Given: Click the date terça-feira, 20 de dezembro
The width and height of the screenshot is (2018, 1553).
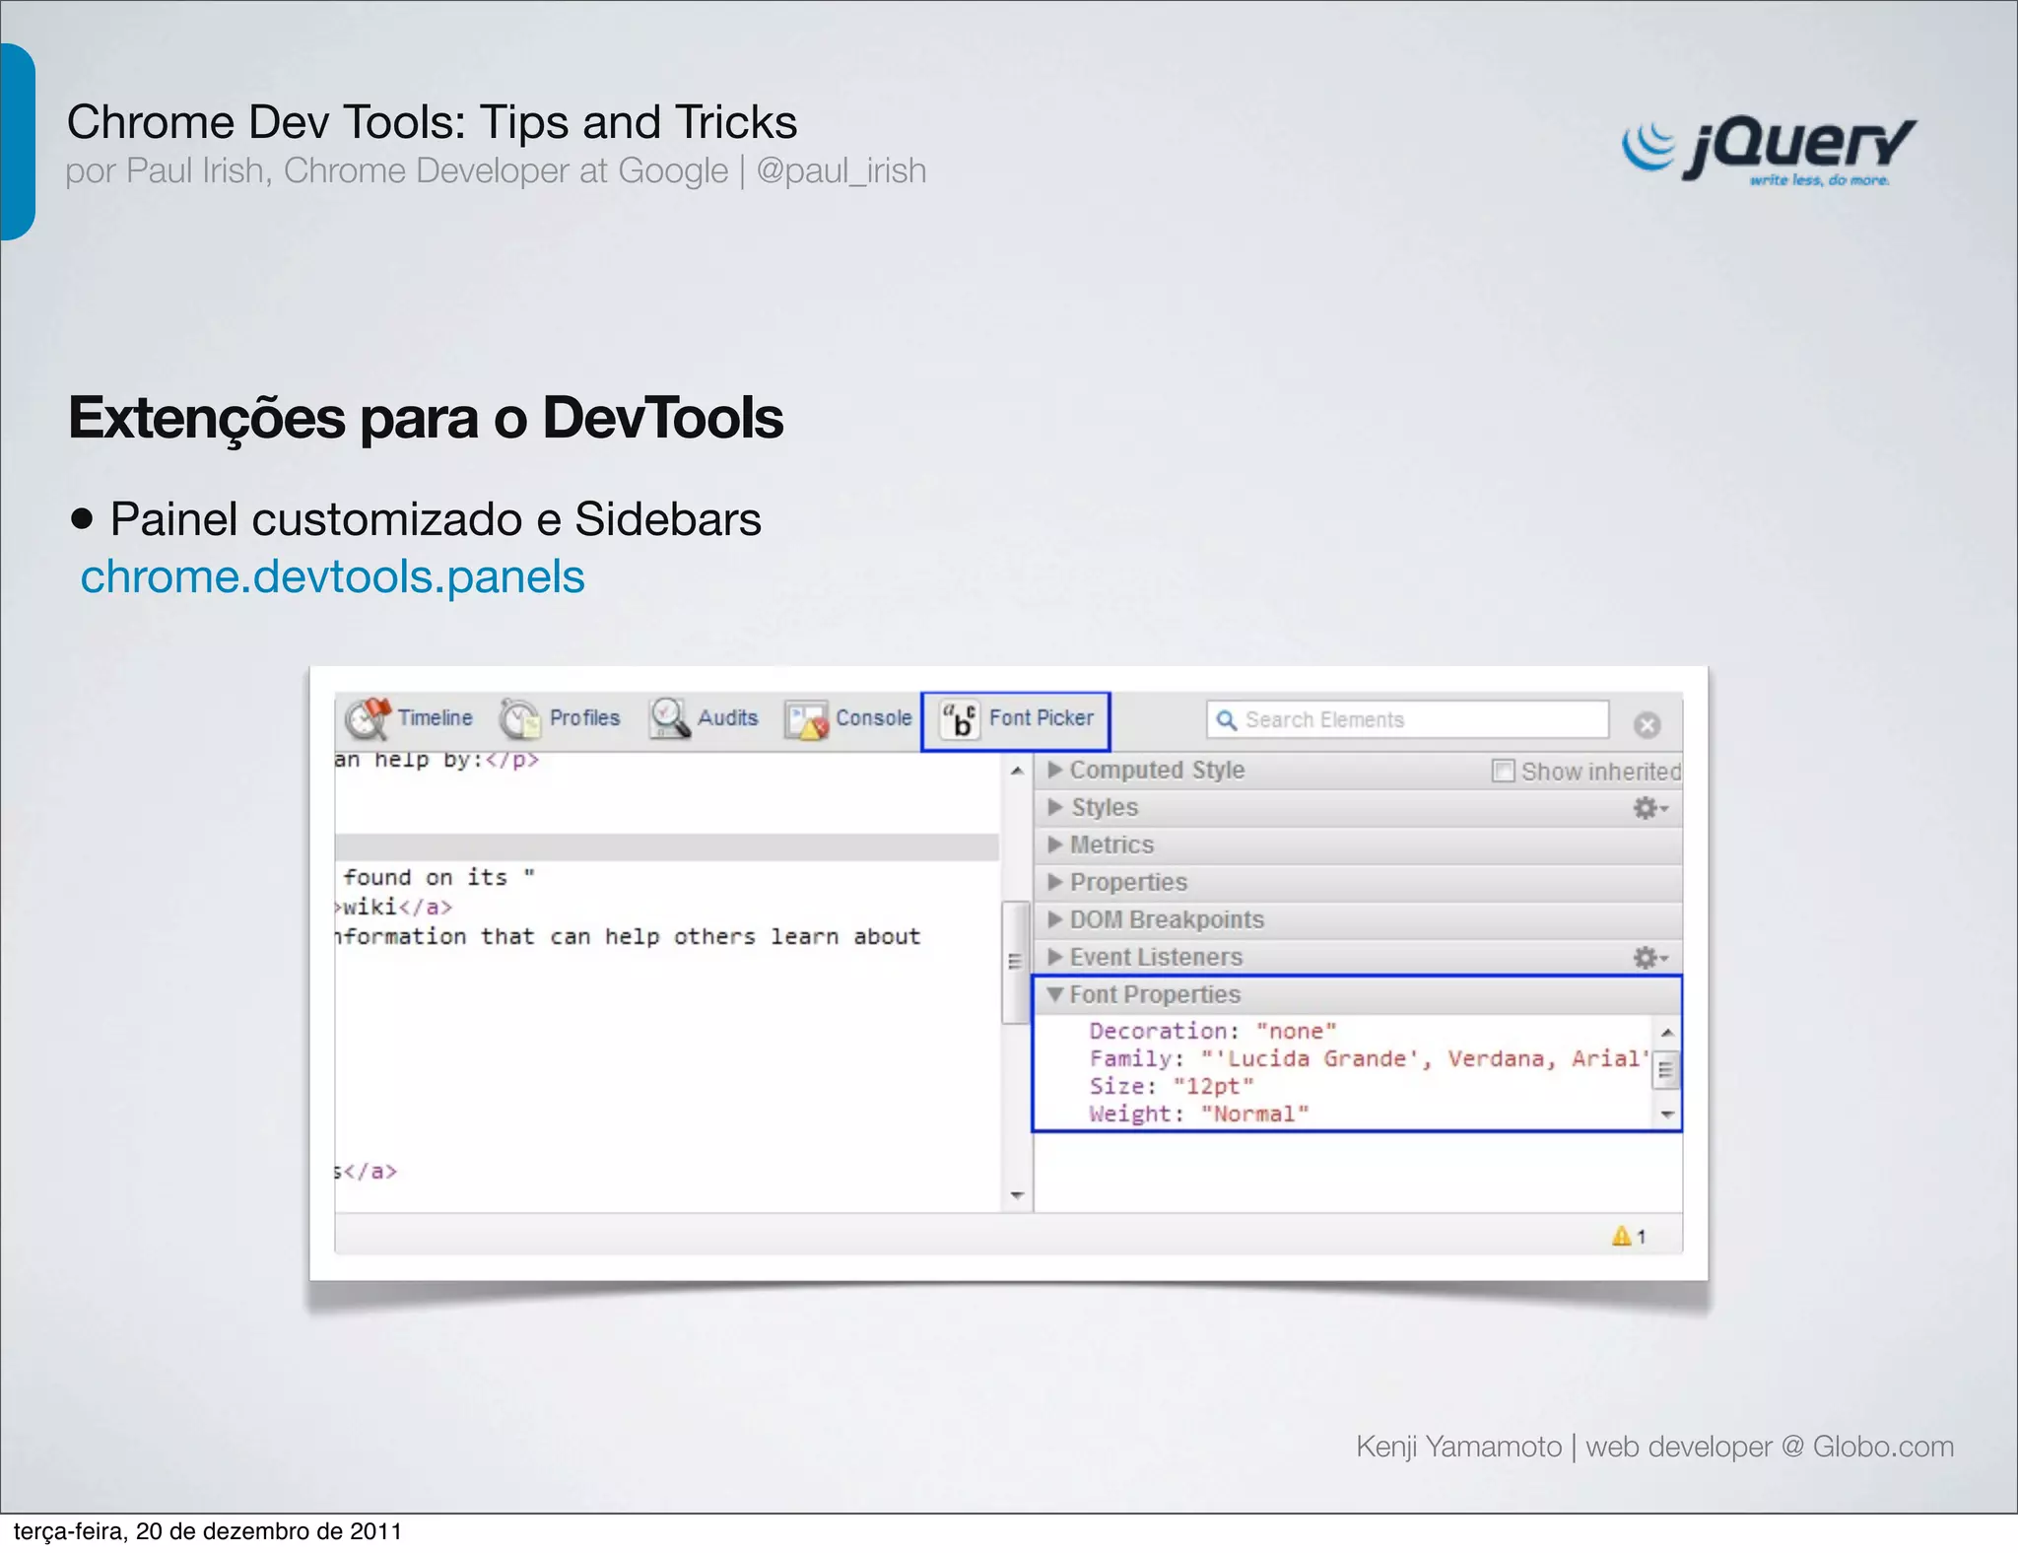Looking at the screenshot, I should pyautogui.click(x=208, y=1531).
